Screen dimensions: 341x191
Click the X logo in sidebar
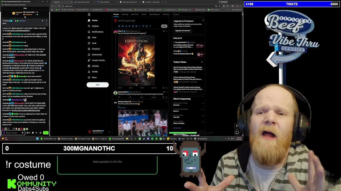point(89,15)
